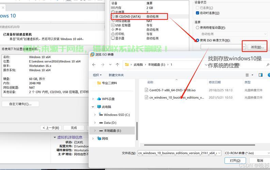270x170 pixels.
Task: Select 使用物理驱动器(P) radio button
Action: [197, 28]
